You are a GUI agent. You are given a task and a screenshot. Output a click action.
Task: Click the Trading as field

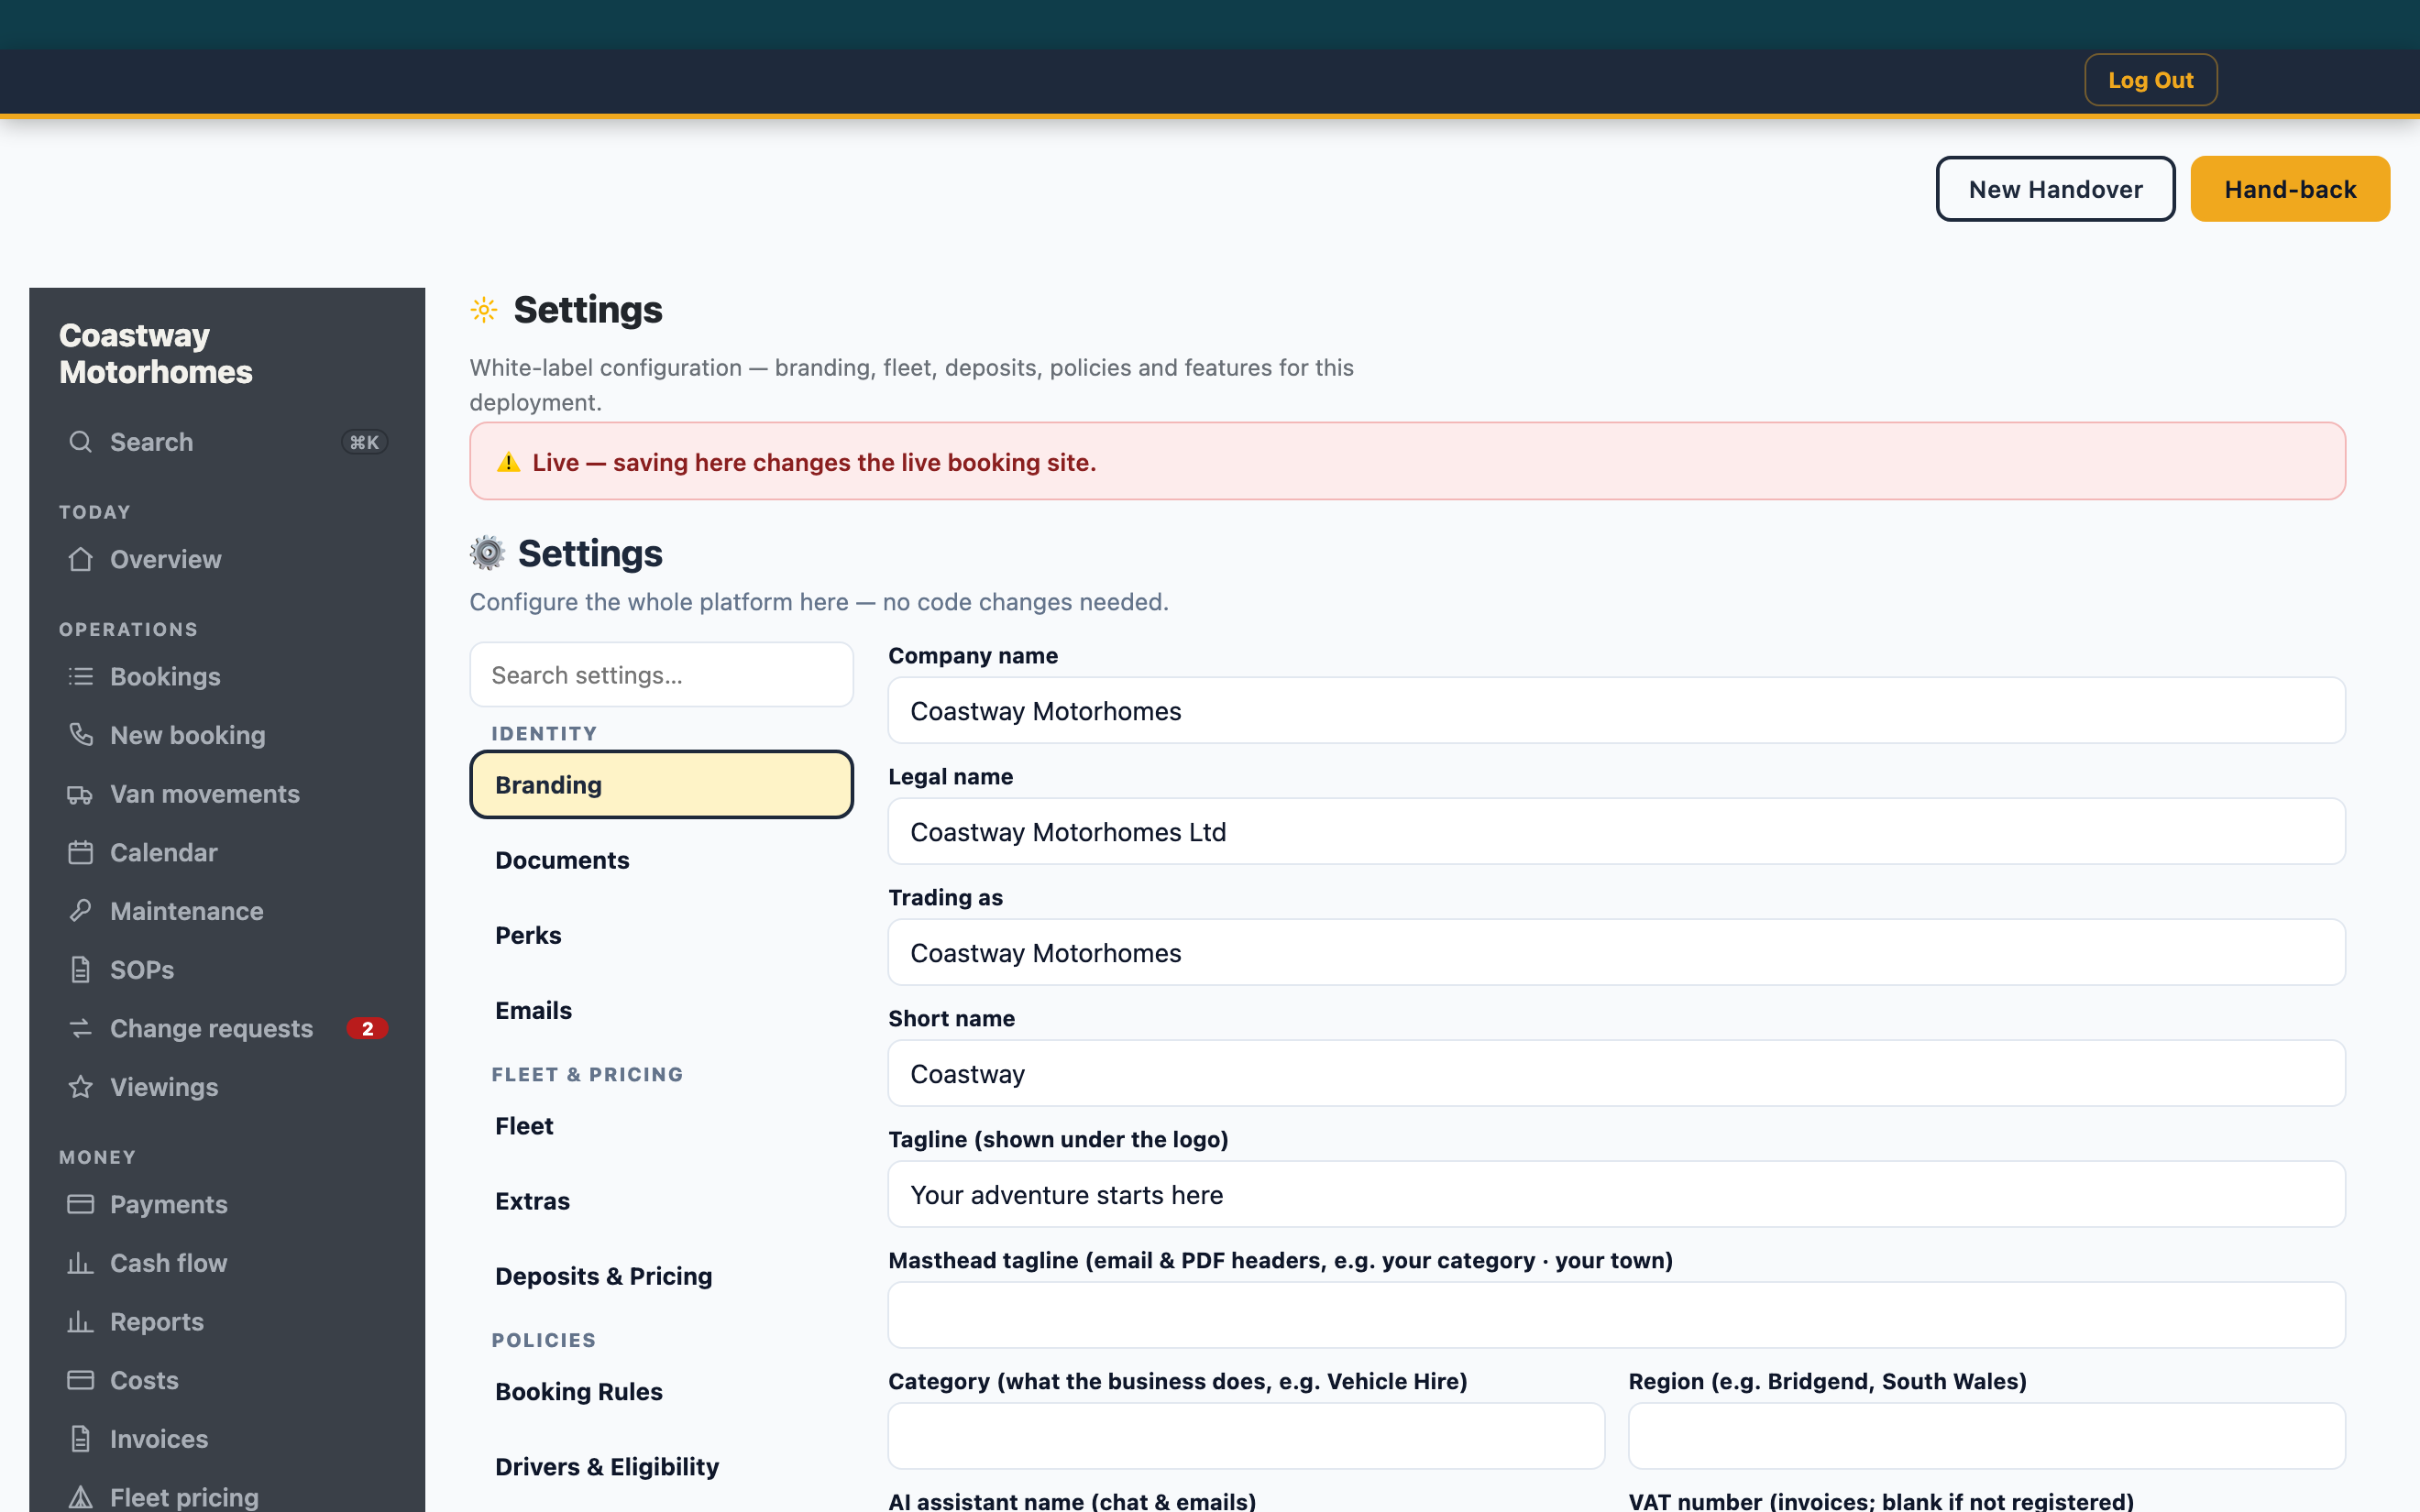point(1616,953)
